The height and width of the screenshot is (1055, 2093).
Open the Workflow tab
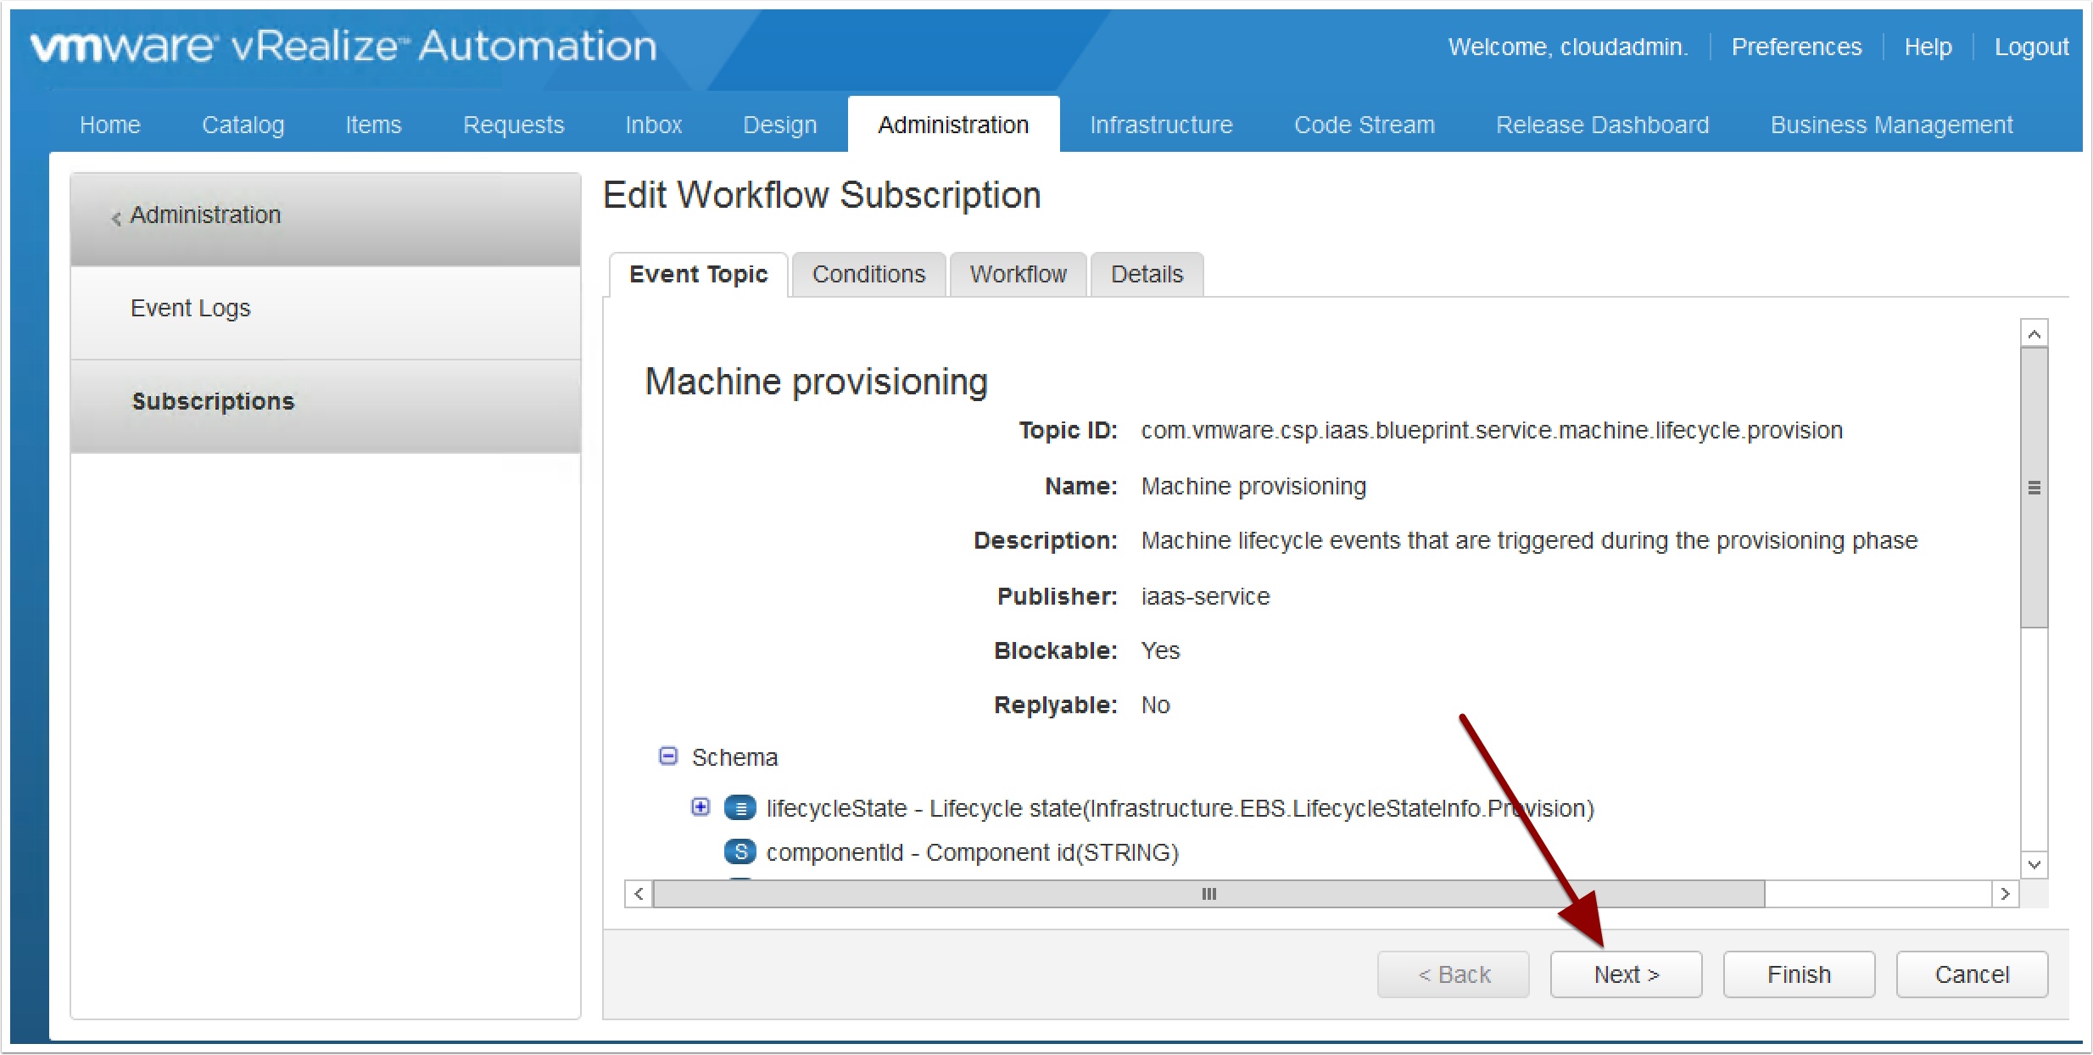[x=1018, y=274]
